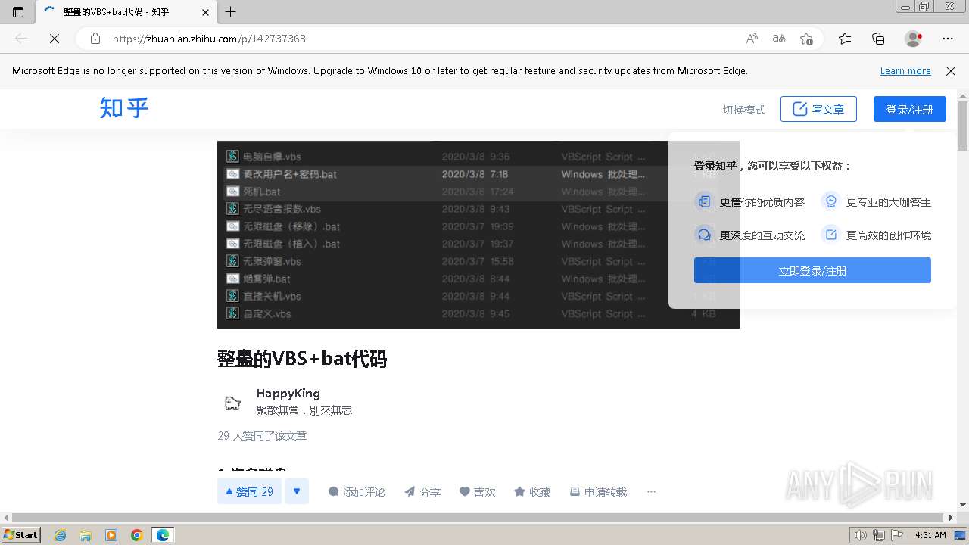Click 更高效的创作环境 benefit icon
969x545 pixels.
pos(830,235)
